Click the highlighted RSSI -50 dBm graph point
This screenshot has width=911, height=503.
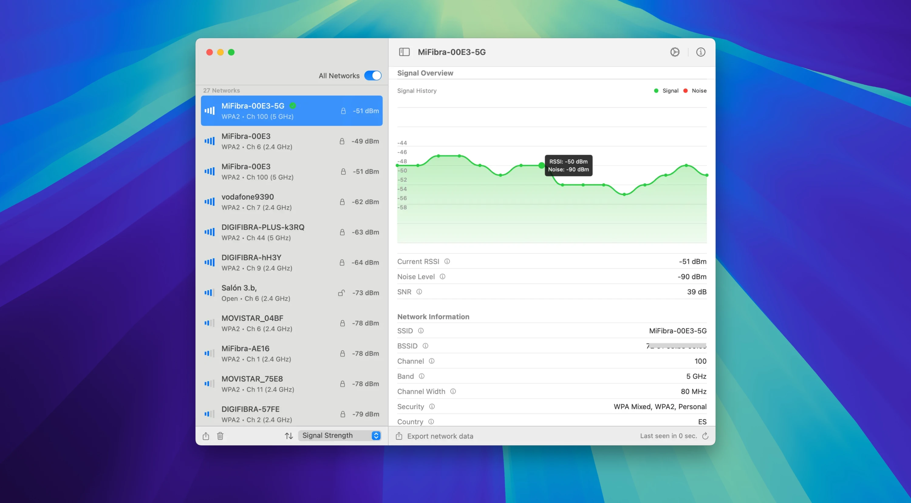tap(541, 165)
